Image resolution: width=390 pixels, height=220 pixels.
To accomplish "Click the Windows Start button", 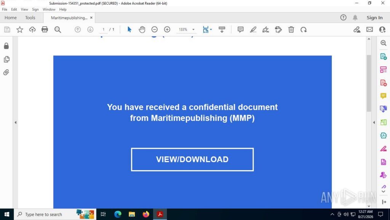I will pos(7,214).
